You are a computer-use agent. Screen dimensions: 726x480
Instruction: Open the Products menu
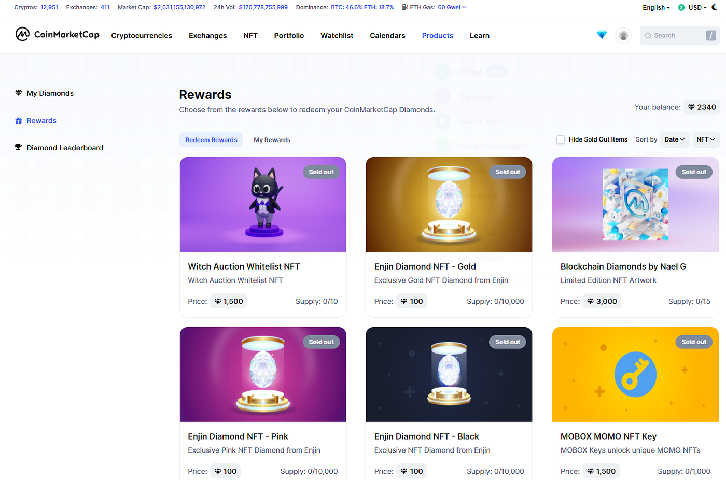click(438, 36)
